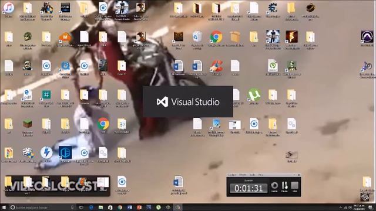The width and height of the screenshot is (376, 211).
Task: Open Chrome from the taskbar
Action: (x=120, y=207)
